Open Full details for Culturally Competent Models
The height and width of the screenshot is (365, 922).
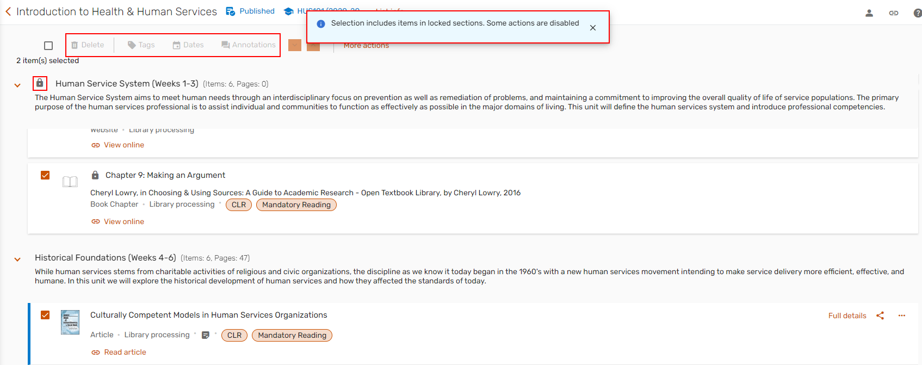tap(847, 315)
